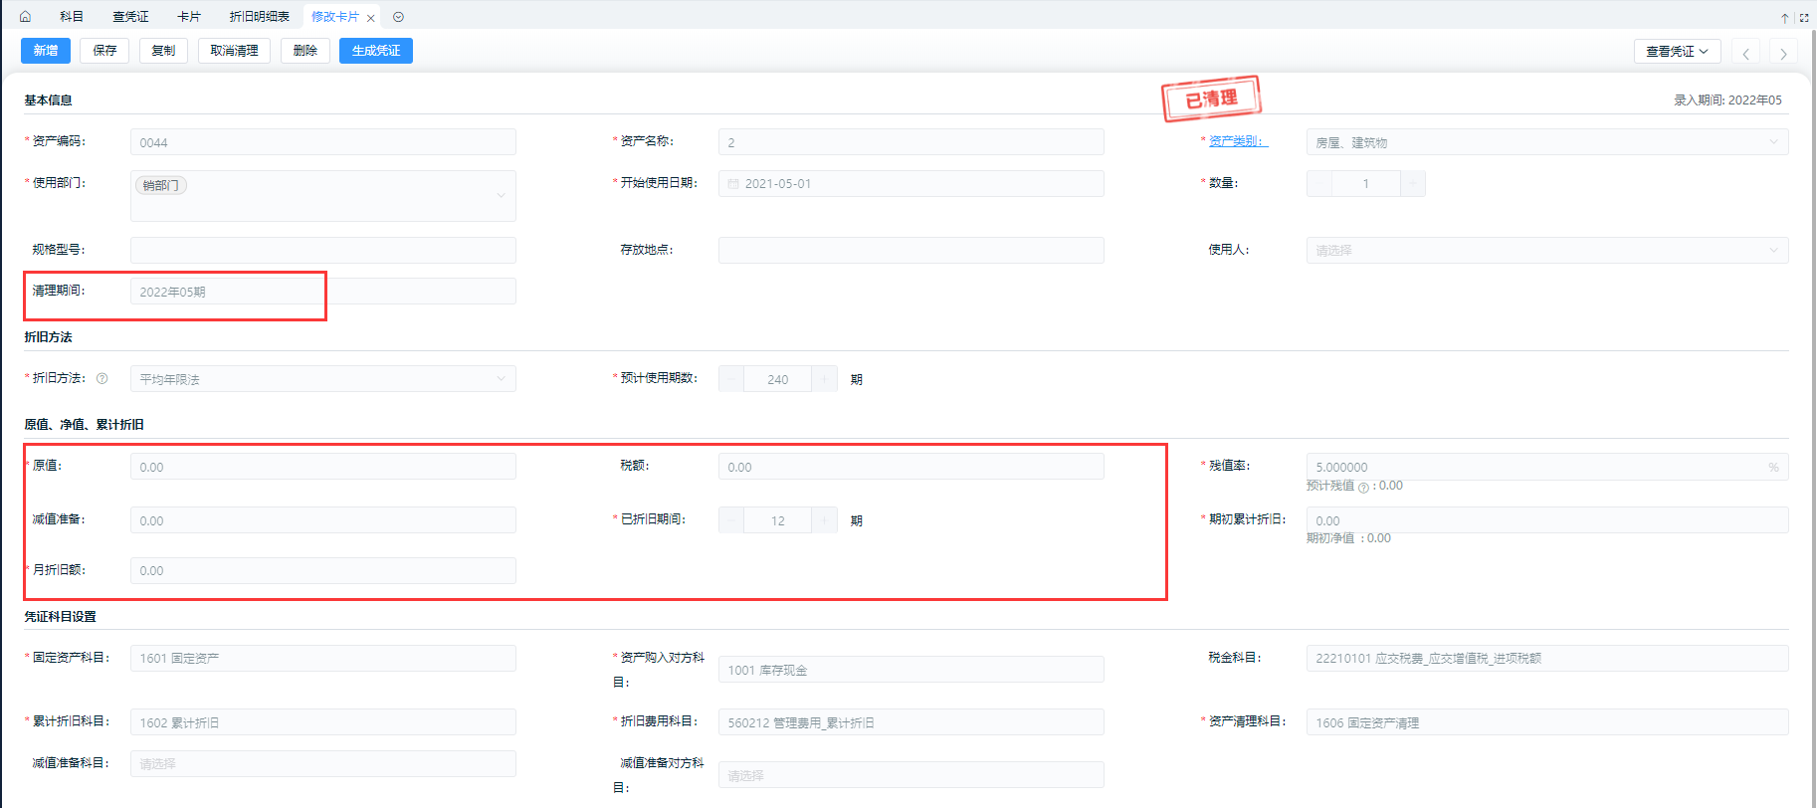Click the 资产购入对方科目 field 1001 库存现金
Screen dimensions: 1817x808
coord(911,670)
